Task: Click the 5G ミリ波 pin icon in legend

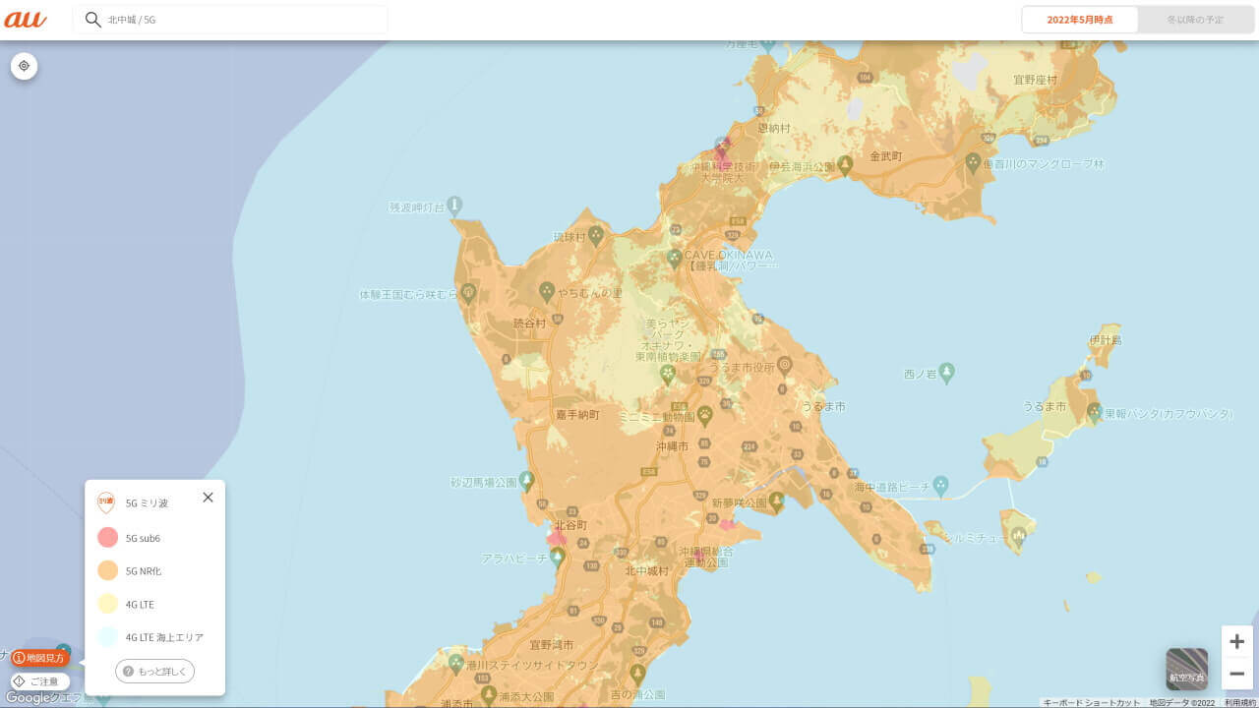Action: pos(107,503)
